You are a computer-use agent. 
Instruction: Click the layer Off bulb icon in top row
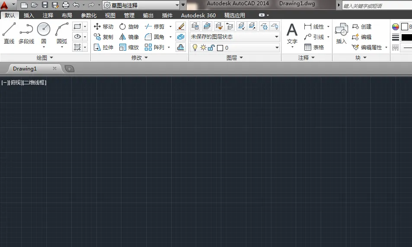tap(275, 26)
